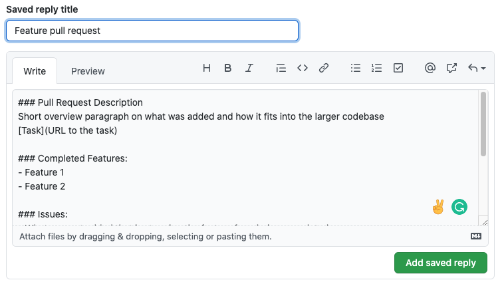This screenshot has height=282, width=502.
Task: Click the victory hand emoji icon
Action: (438, 207)
